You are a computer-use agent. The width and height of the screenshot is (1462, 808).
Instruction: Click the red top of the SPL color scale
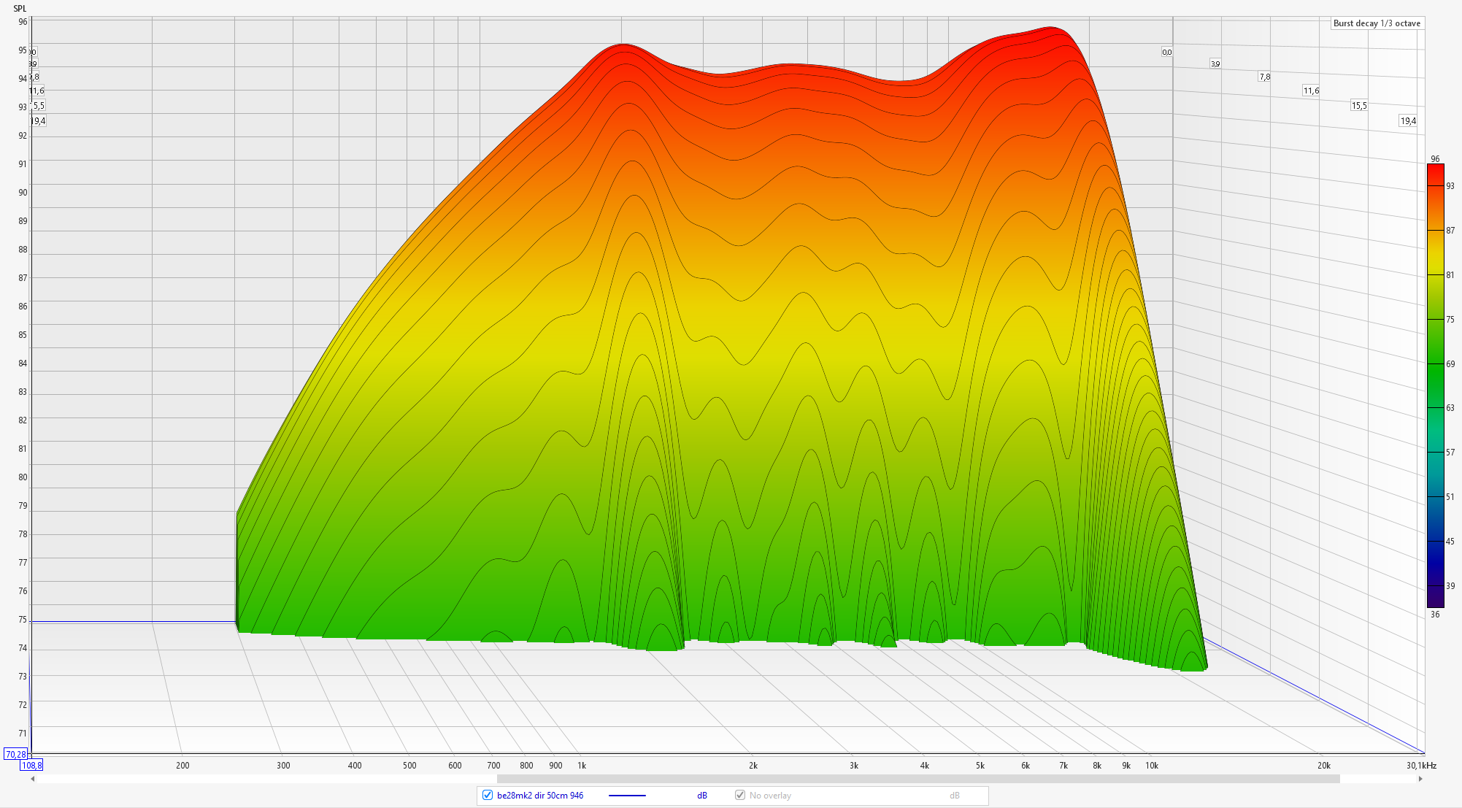coord(1435,172)
